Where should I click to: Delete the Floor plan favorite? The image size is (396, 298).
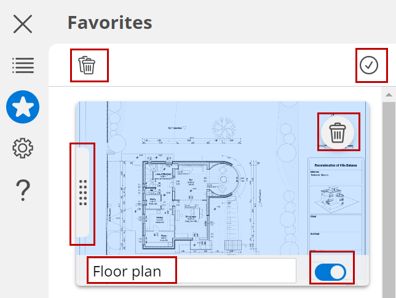click(336, 132)
